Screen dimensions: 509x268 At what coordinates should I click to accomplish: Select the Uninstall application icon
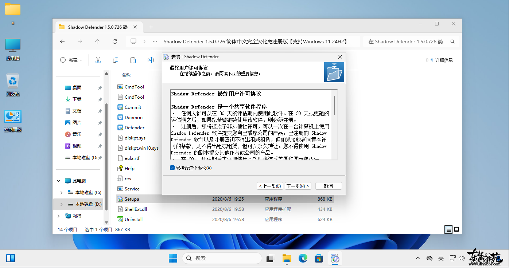coord(120,219)
